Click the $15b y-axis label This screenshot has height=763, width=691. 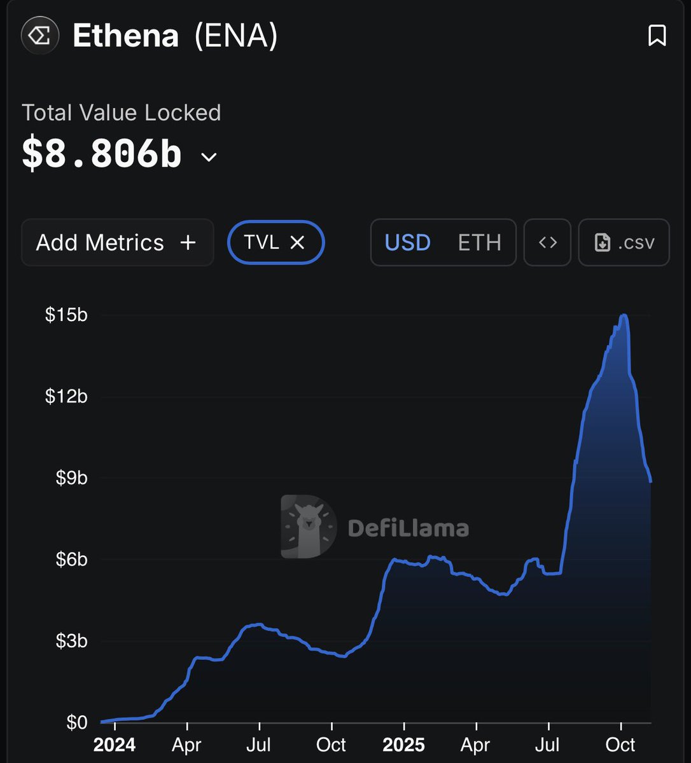[x=66, y=315]
